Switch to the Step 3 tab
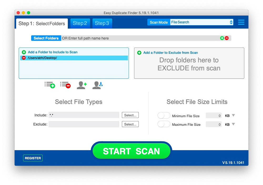 (x=102, y=23)
